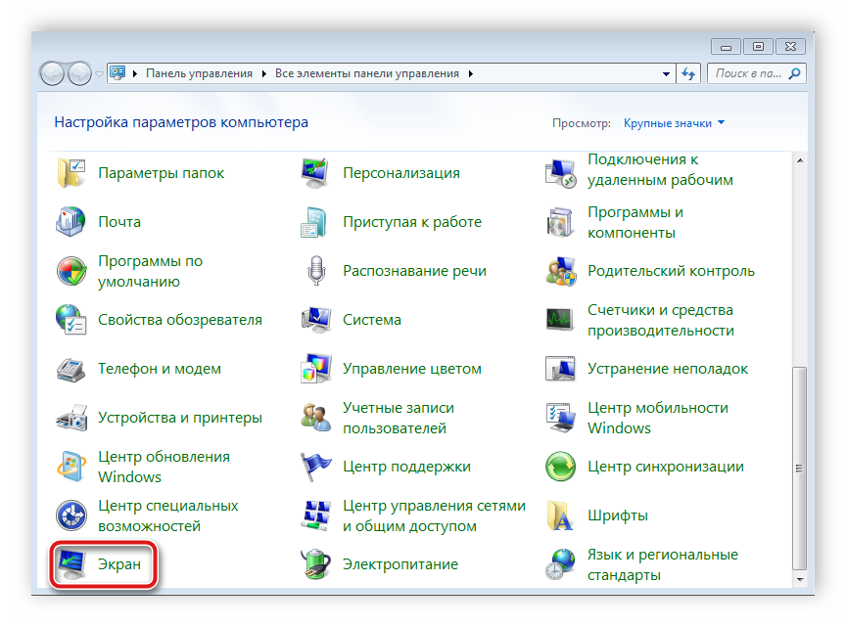
Task: Click the refresh button beside the address bar
Action: (x=689, y=73)
